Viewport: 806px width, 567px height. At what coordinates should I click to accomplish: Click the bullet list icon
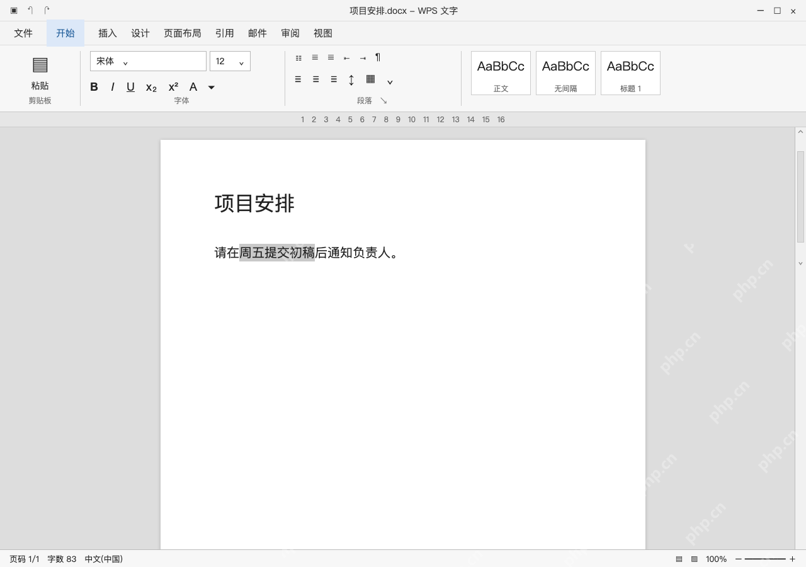(x=298, y=58)
